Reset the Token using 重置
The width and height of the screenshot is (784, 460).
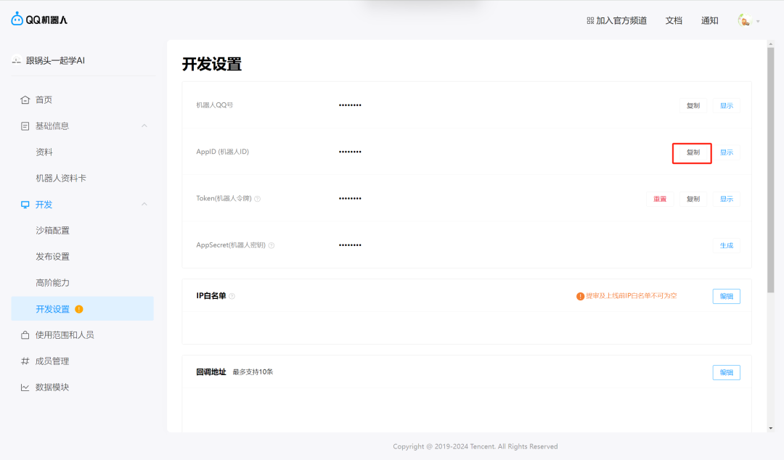(x=660, y=199)
